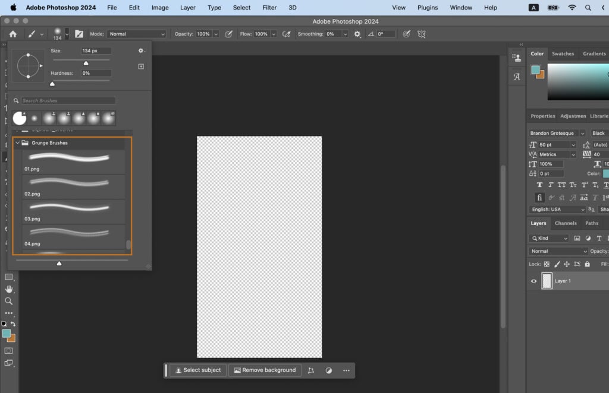Collapse the Grunge Brushes folder
This screenshot has width=609, height=393.
click(x=17, y=142)
